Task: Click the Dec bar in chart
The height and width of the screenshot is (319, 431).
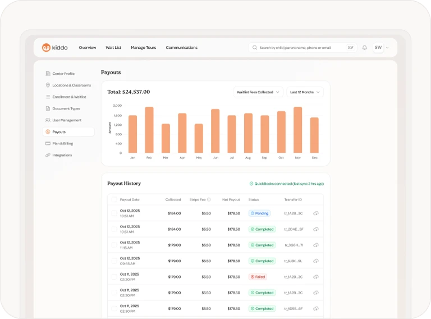Action: (x=314, y=135)
